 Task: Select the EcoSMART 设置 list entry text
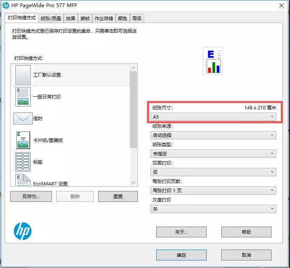pyautogui.click(x=50, y=184)
